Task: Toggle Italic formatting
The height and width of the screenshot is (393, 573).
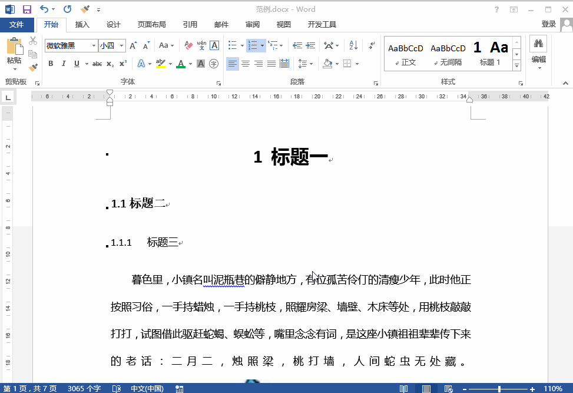Action: click(63, 64)
